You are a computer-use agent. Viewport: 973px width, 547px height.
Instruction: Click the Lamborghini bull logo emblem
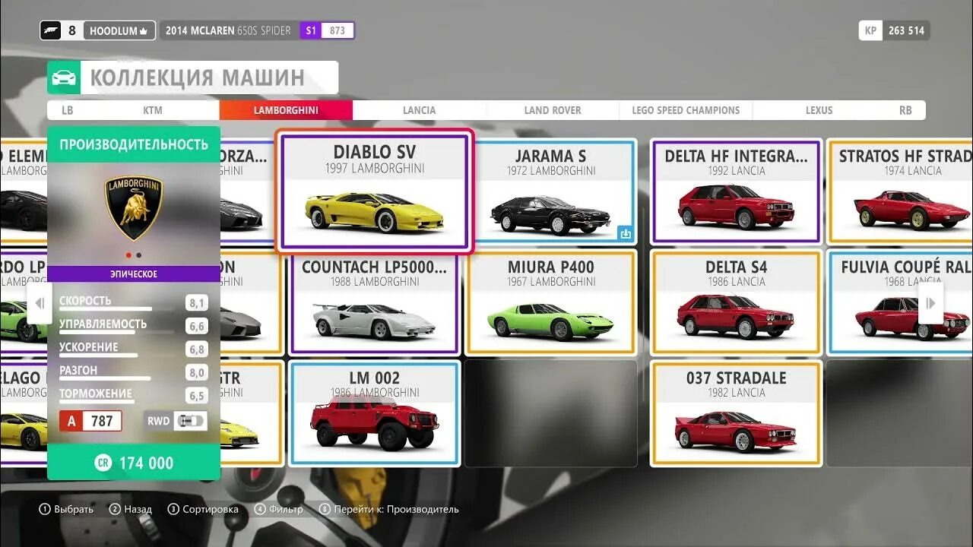point(134,208)
